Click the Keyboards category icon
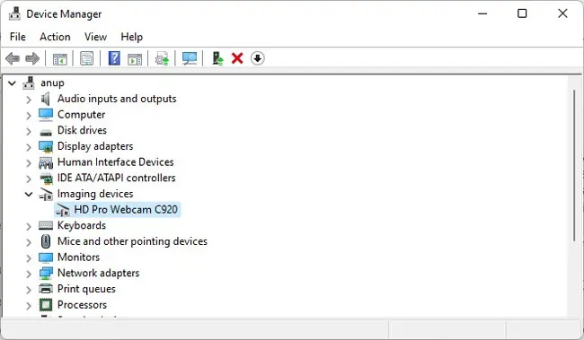 click(x=46, y=225)
